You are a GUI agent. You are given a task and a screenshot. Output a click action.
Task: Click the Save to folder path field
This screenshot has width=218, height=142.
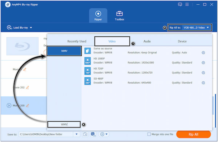pyautogui.click(x=46, y=134)
